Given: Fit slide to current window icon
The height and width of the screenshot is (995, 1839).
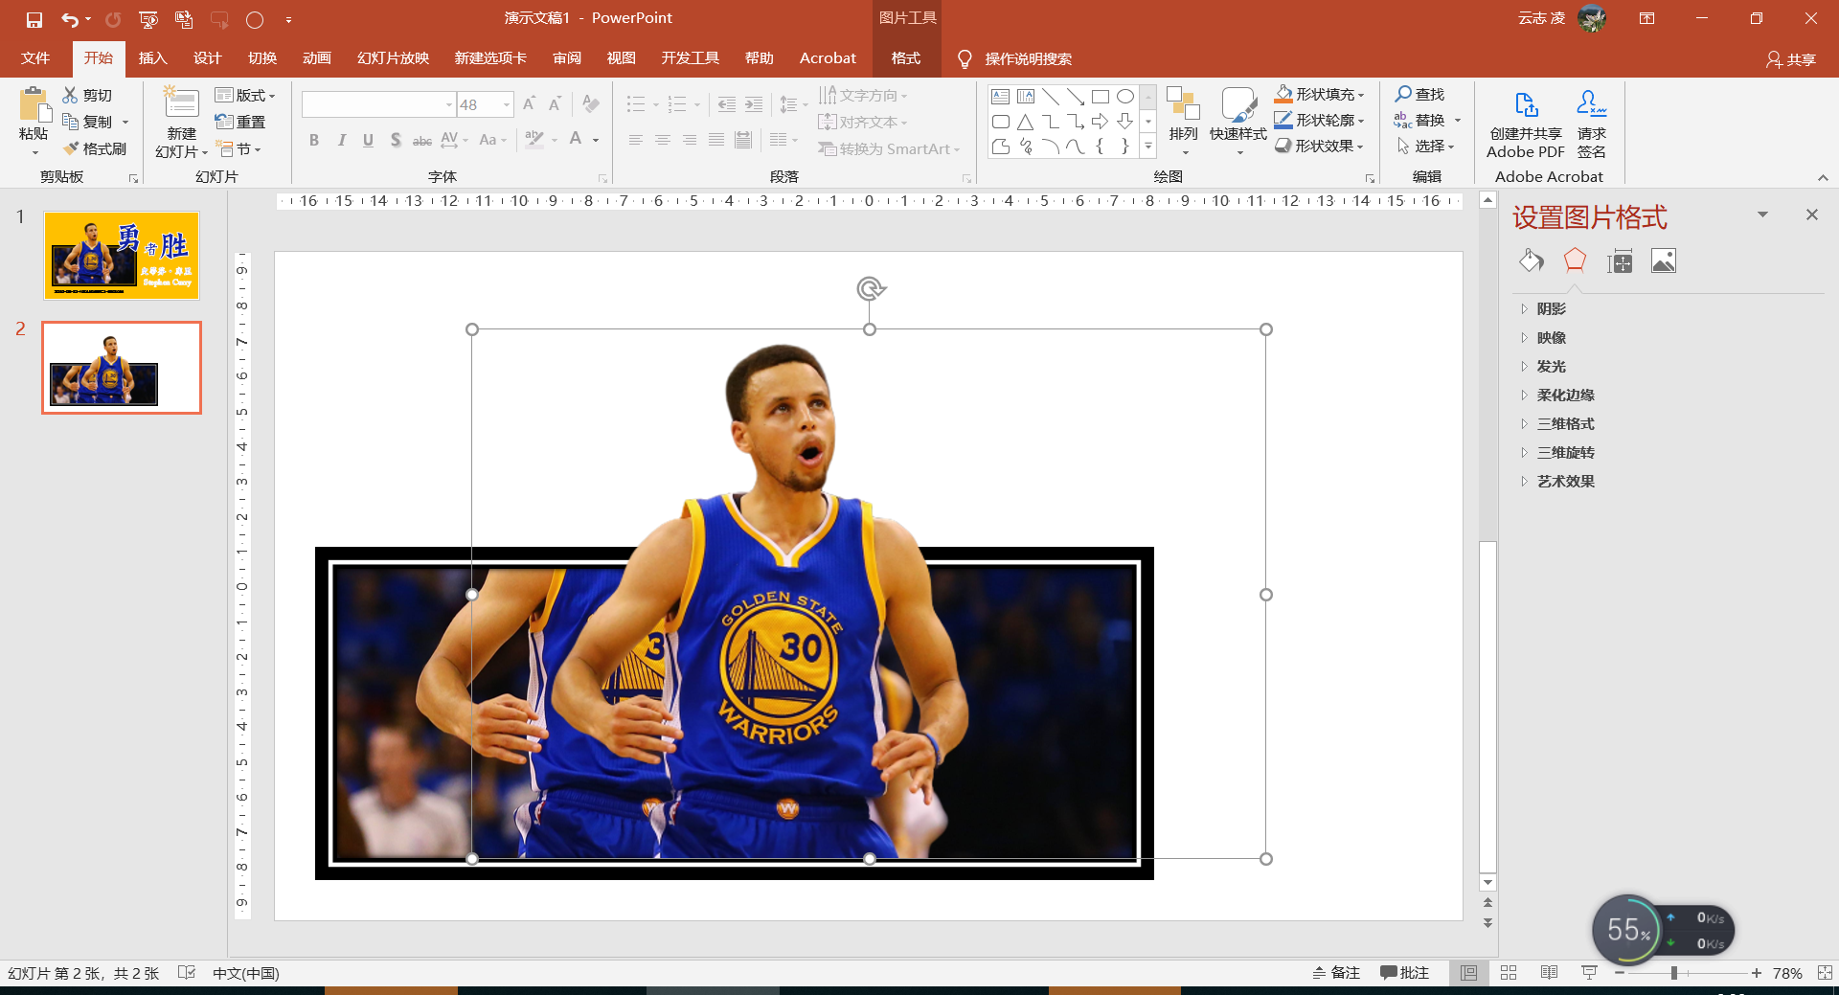Looking at the screenshot, I should tap(1825, 973).
